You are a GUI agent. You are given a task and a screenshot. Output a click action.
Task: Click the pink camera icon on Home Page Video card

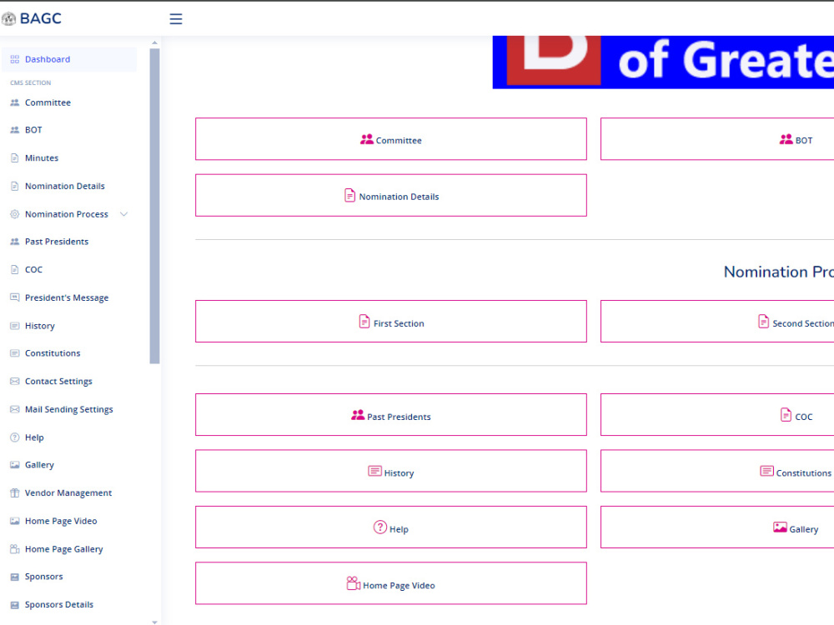click(x=353, y=583)
